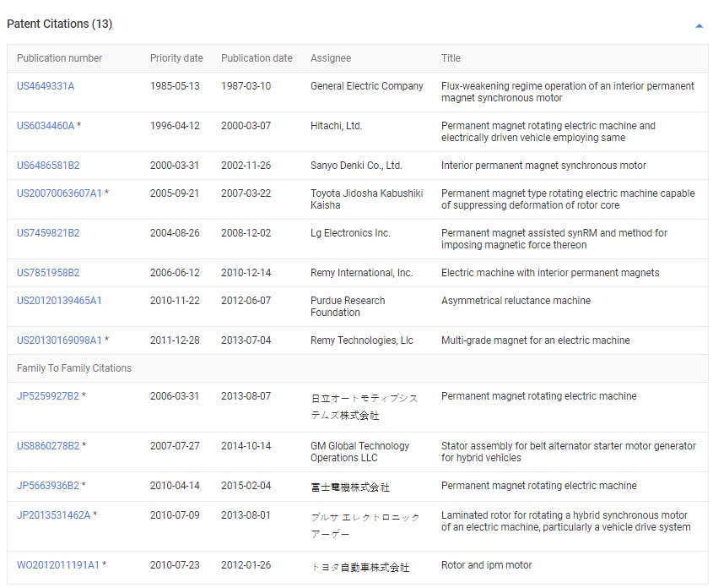Open patent link US8860278B2

click(x=48, y=446)
